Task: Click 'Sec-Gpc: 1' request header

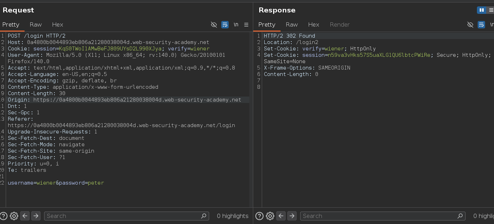Action: click(x=24, y=113)
